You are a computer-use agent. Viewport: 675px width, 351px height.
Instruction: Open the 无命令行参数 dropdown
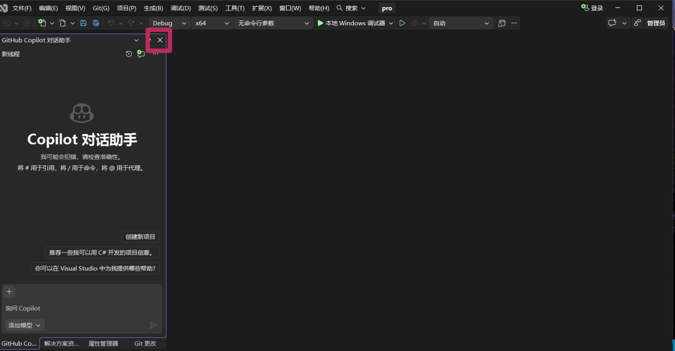(273, 23)
